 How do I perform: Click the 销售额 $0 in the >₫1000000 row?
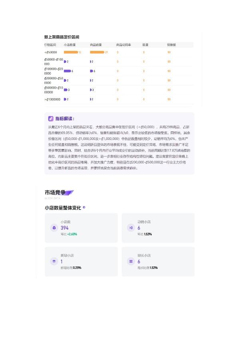[169, 99]
